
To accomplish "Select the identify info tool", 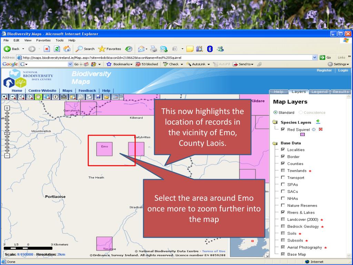I will click(56, 97).
